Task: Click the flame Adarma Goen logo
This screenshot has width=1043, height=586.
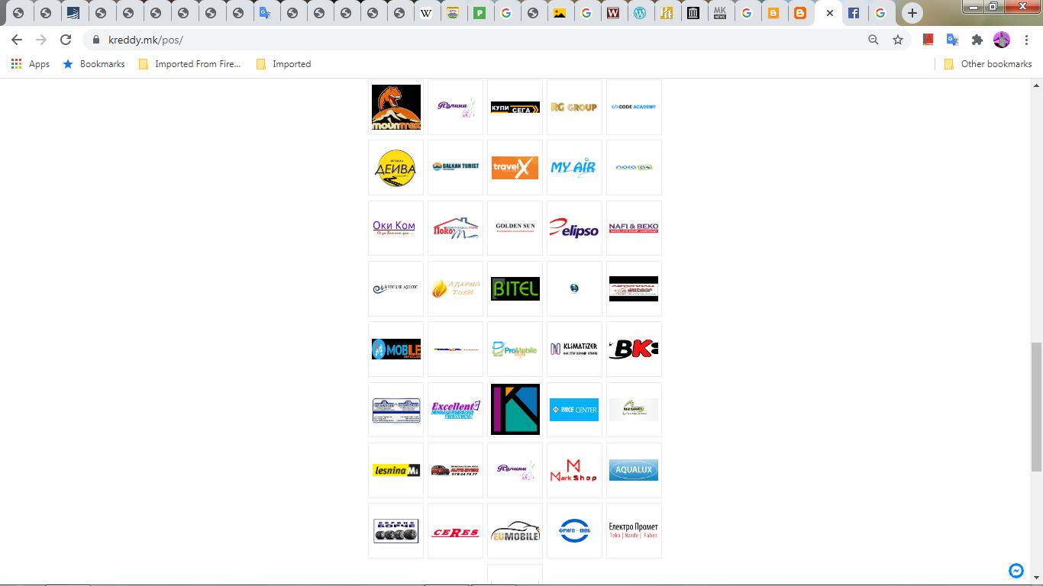Action: tap(455, 288)
